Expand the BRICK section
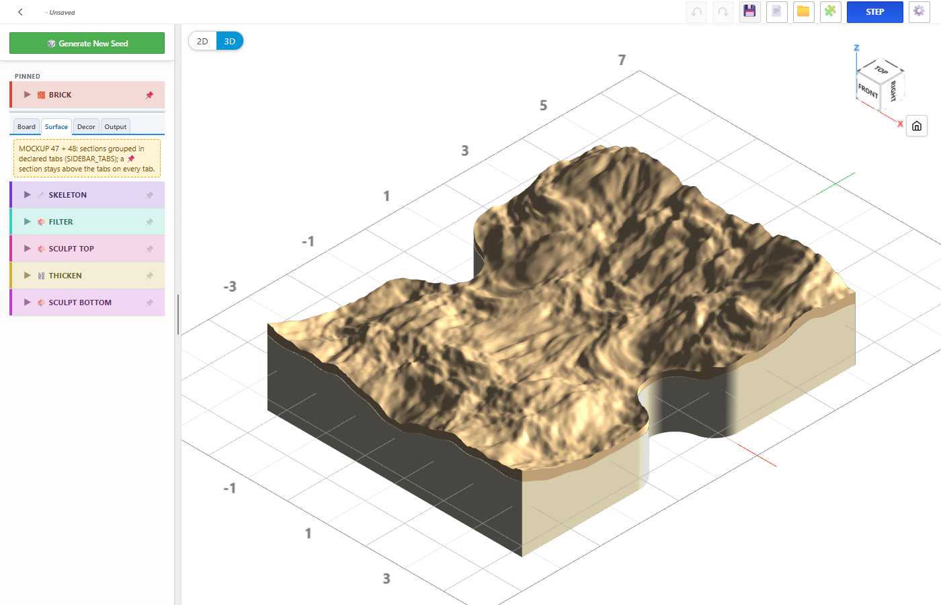The width and height of the screenshot is (941, 605). (28, 95)
